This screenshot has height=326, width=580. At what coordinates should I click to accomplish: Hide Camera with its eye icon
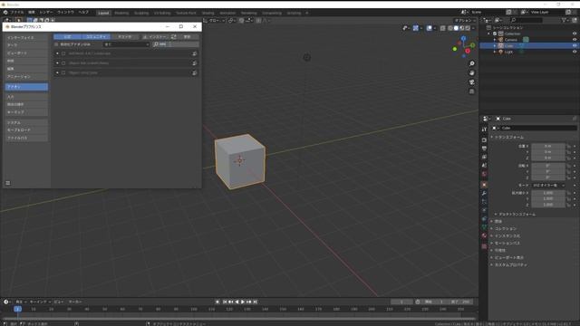575,40
